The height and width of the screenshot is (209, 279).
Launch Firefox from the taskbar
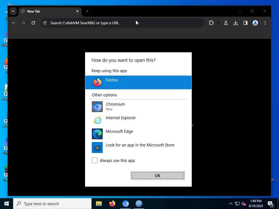tap(112, 204)
